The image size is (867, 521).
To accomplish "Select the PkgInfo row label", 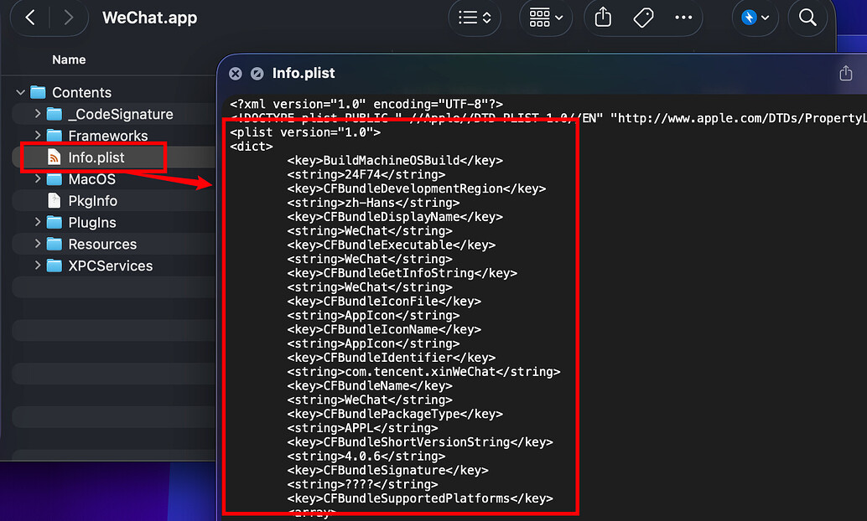I will coord(93,200).
